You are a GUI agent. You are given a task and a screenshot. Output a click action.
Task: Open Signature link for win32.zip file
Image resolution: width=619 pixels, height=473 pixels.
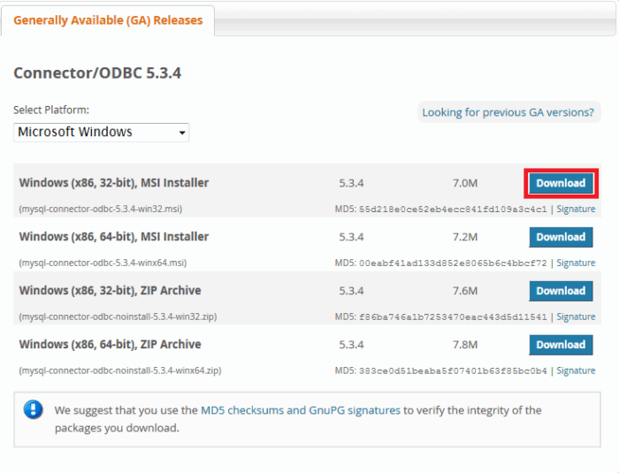point(576,317)
